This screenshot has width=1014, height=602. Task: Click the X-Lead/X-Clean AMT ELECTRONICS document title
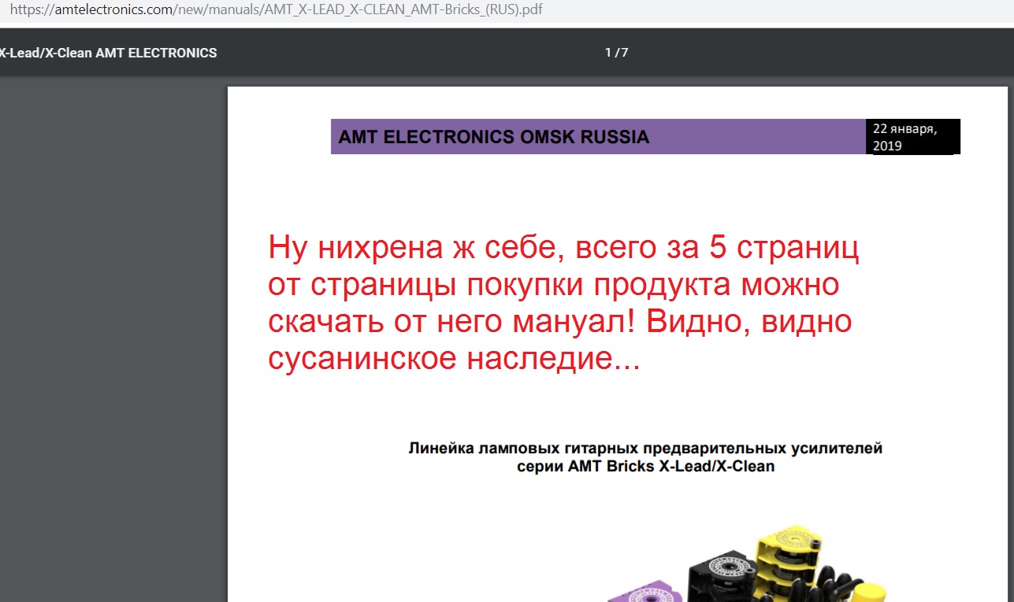point(108,53)
